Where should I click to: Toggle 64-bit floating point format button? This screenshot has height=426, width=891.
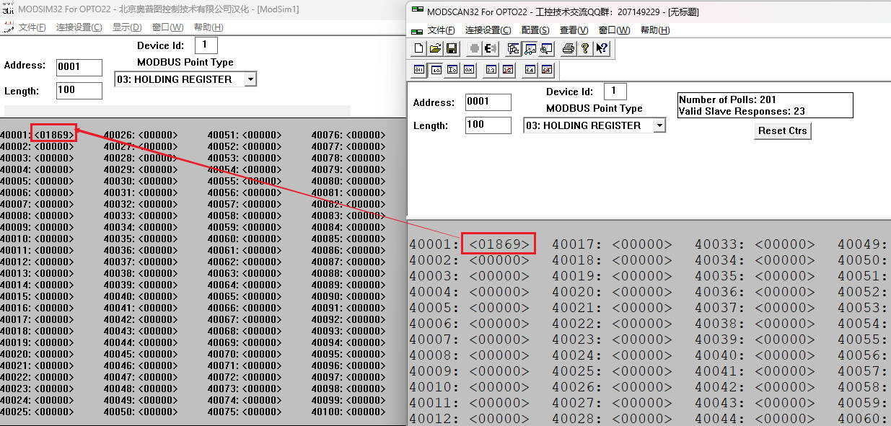(530, 70)
